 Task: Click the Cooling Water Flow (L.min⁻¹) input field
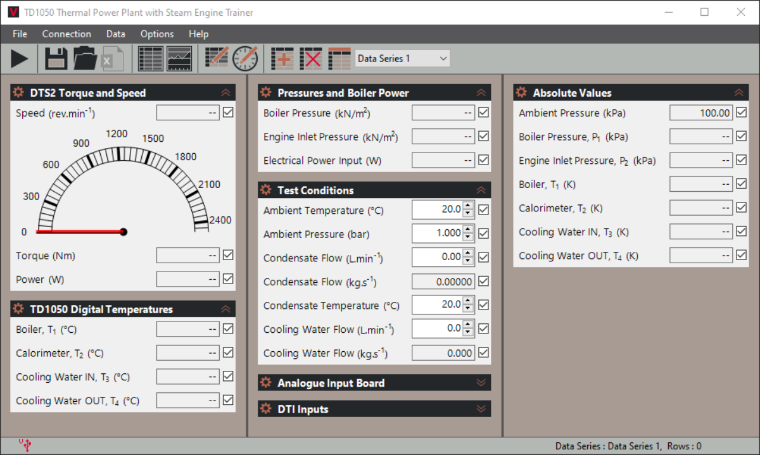click(437, 328)
